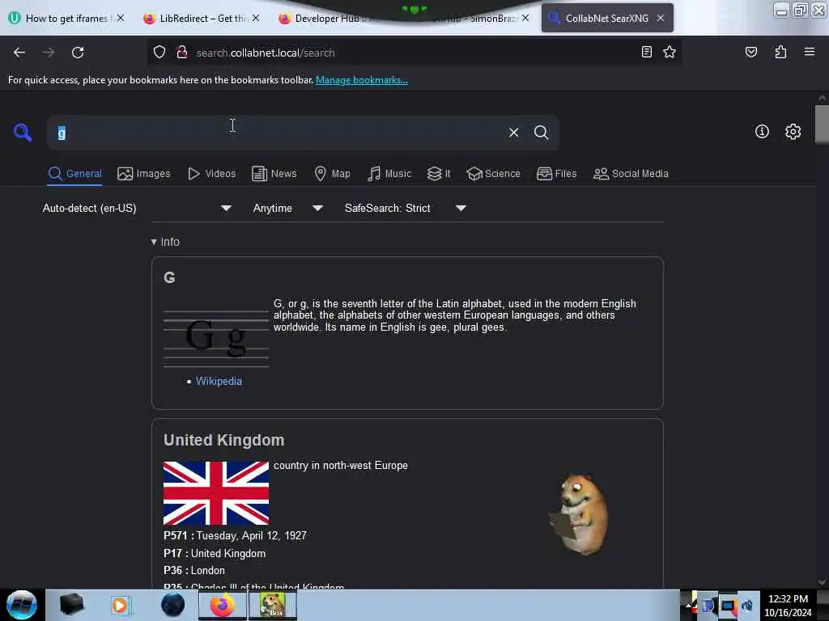The image size is (829, 621).
Task: Open Windows Start orb
Action: pos(22,605)
